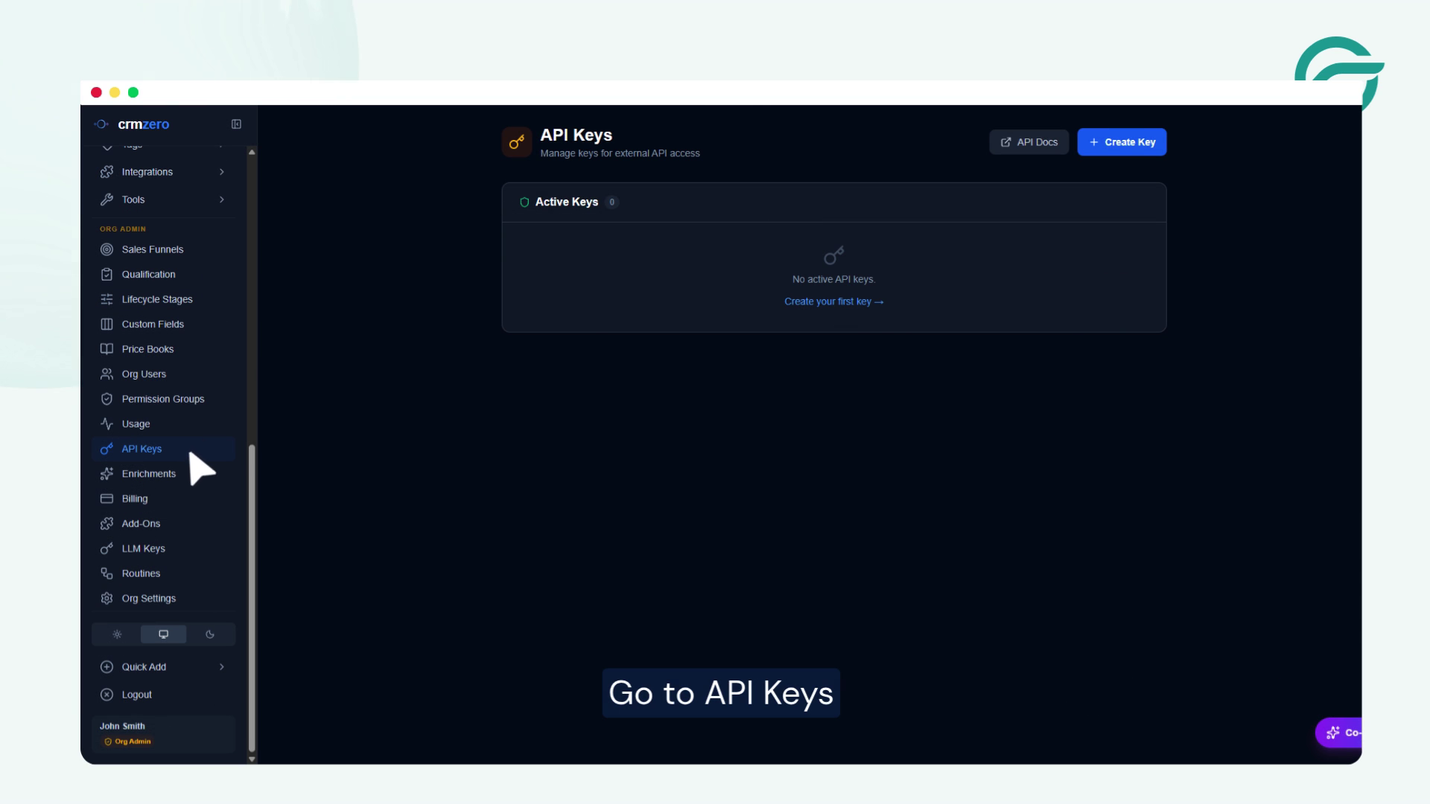This screenshot has height=804, width=1430.
Task: Expand the Quick Add chevron
Action: point(222,667)
